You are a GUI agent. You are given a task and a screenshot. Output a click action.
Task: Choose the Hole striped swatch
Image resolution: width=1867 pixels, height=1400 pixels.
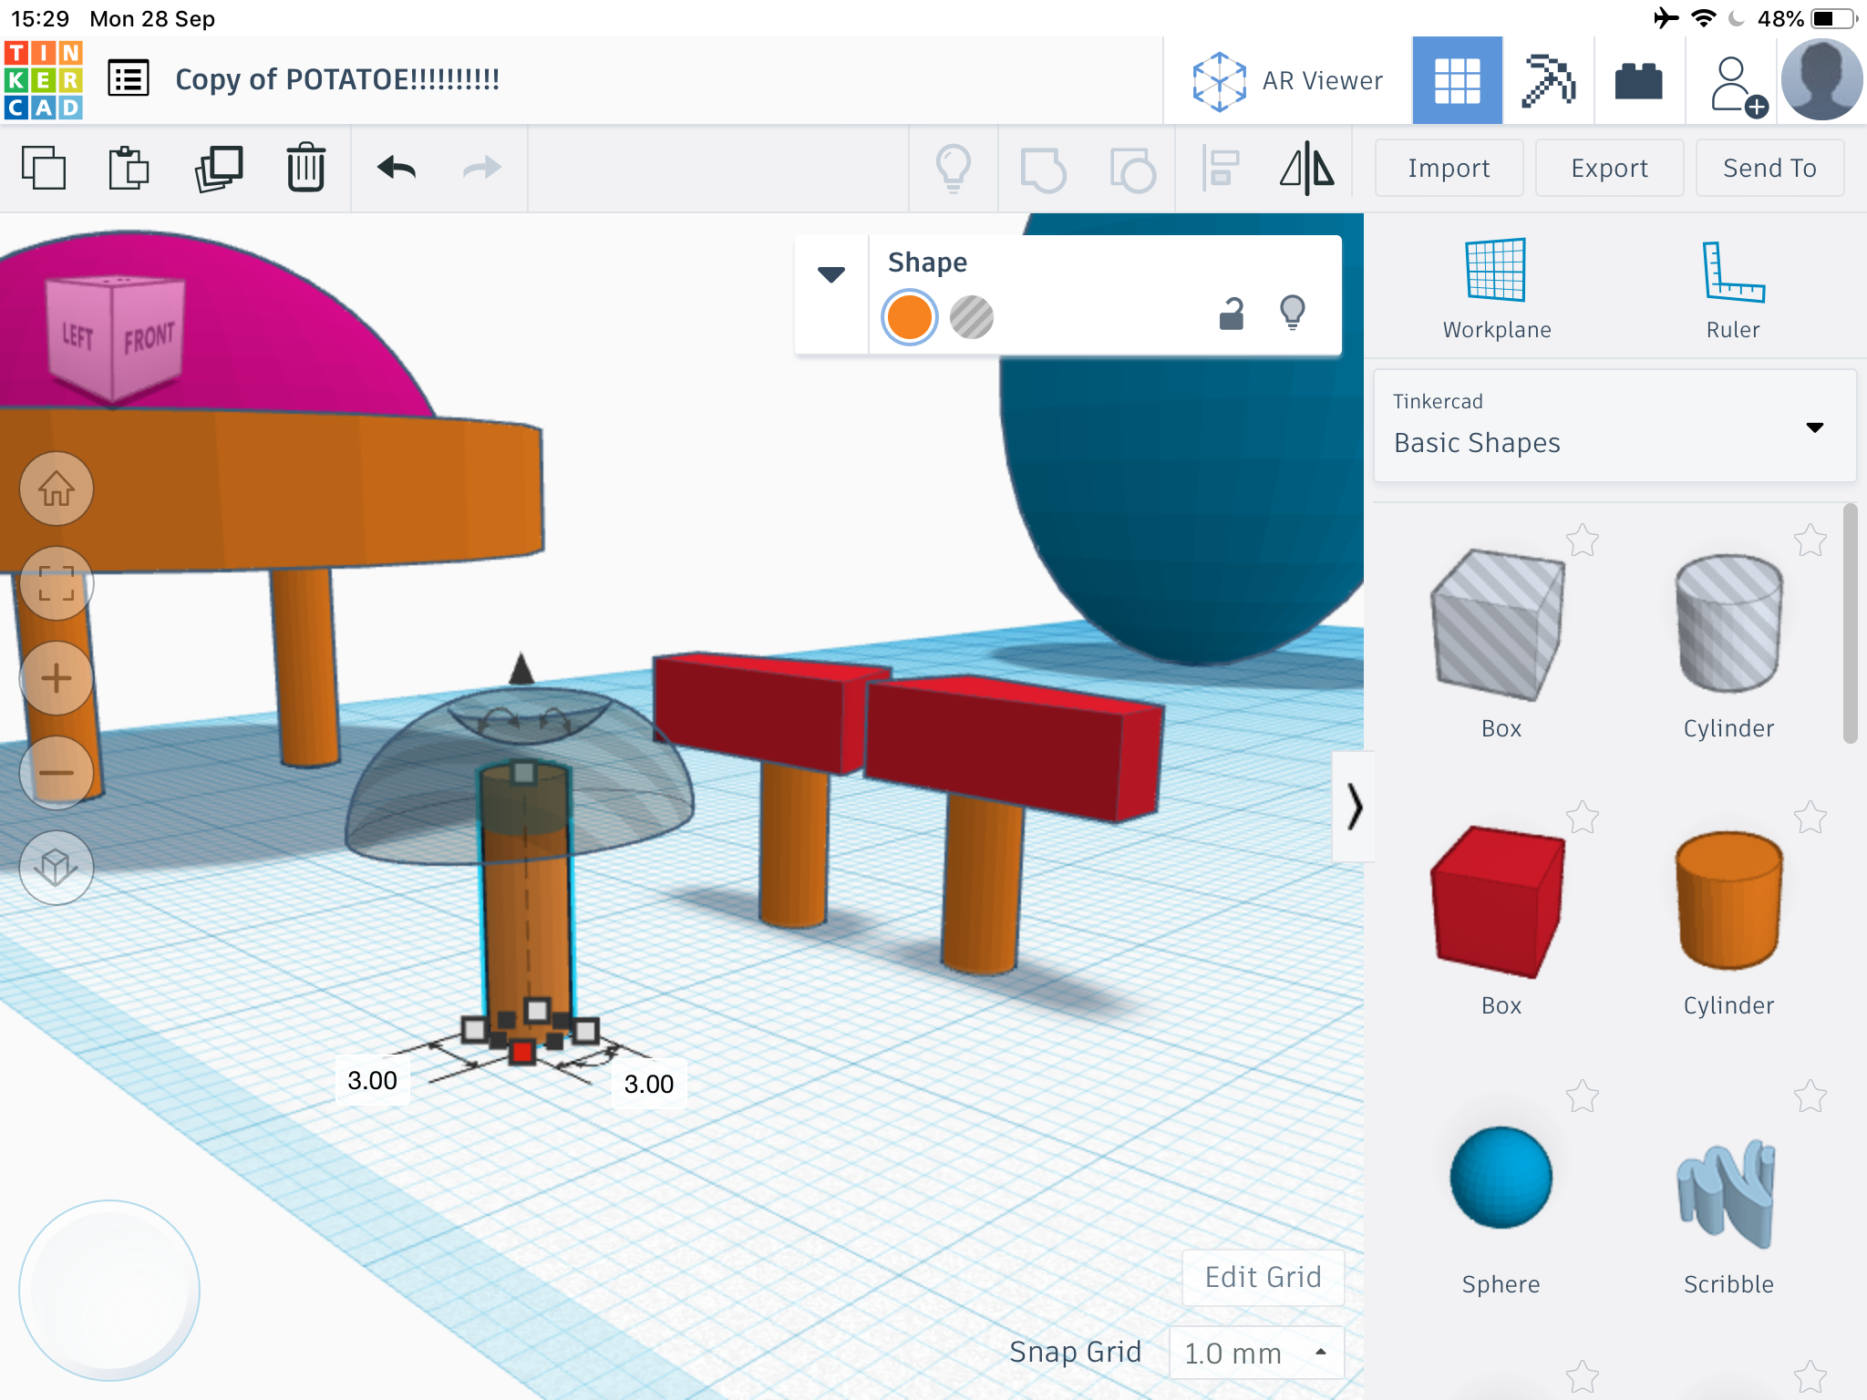pos(972,317)
